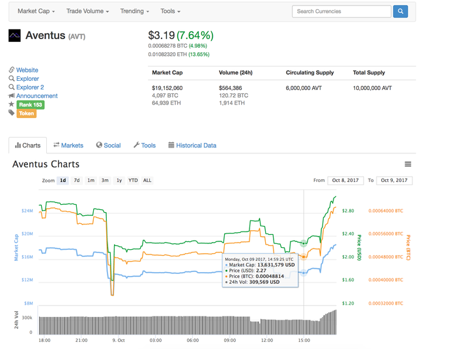The image size is (456, 349).
Task: Click the Aventus Charts heading
Action: click(46, 164)
